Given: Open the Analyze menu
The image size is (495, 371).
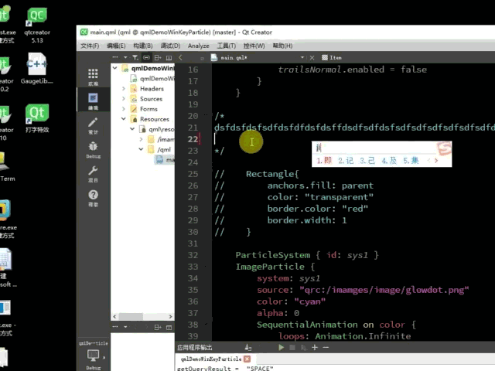Looking at the screenshot, I should pos(198,46).
